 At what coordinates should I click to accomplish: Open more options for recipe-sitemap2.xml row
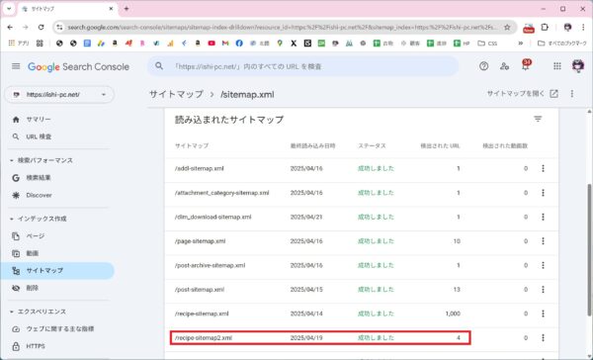pos(543,337)
